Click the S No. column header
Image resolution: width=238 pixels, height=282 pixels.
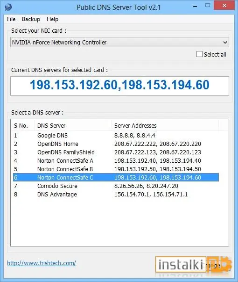[22, 125]
